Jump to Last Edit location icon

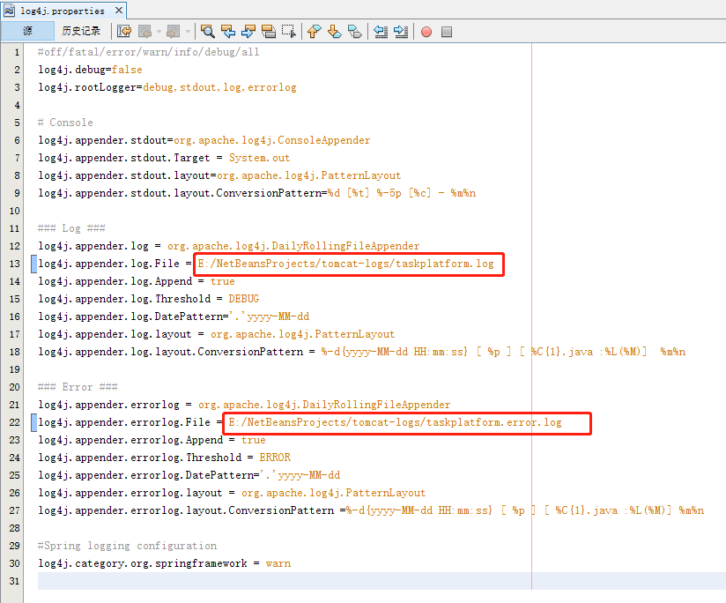pos(124,32)
